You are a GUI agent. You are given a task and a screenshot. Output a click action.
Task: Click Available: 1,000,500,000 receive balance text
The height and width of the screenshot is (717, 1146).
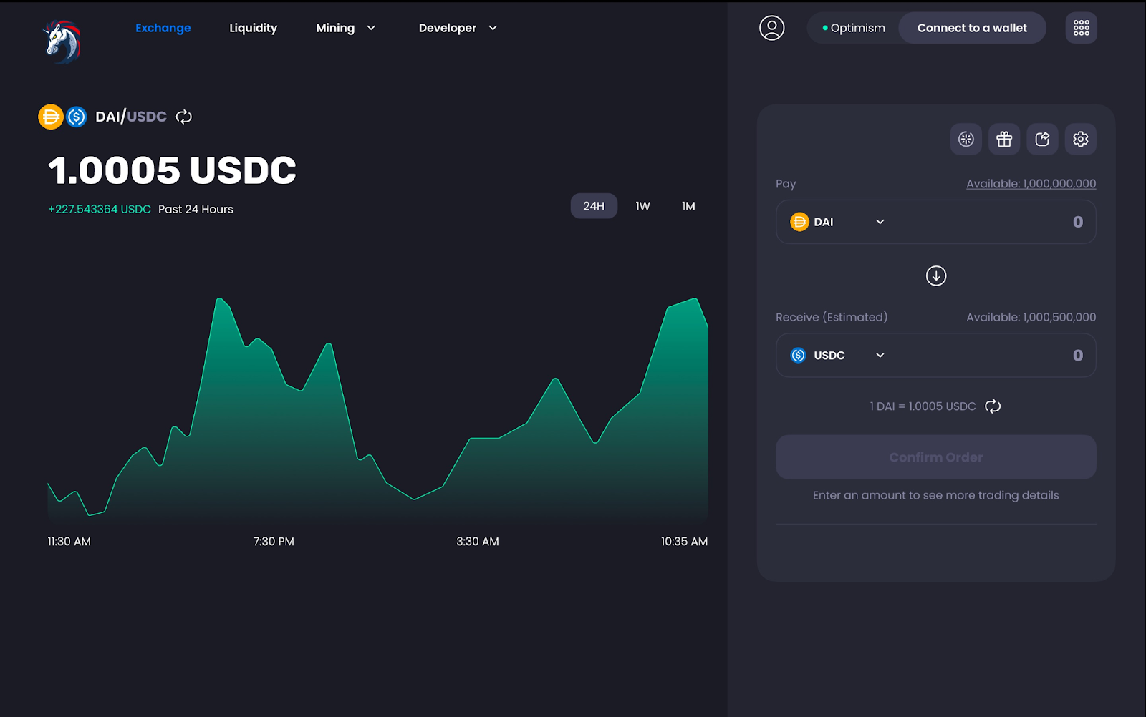point(1031,317)
